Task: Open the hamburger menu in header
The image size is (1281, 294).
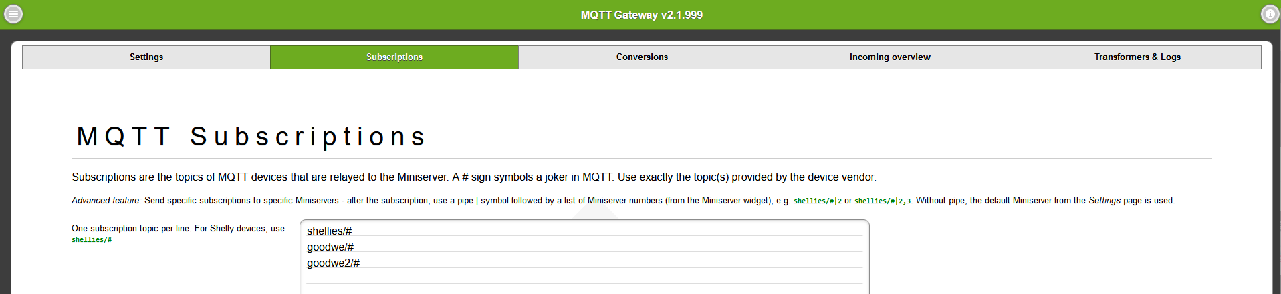Action: 13,14
